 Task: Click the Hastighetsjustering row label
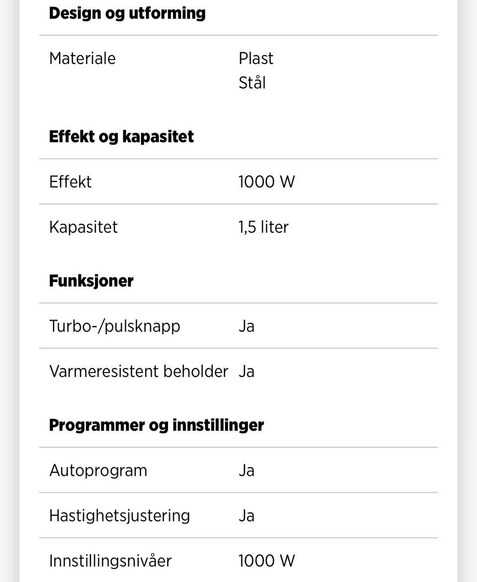click(120, 516)
